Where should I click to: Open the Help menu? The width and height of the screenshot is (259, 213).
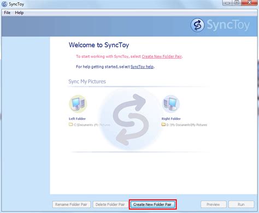(x=19, y=13)
